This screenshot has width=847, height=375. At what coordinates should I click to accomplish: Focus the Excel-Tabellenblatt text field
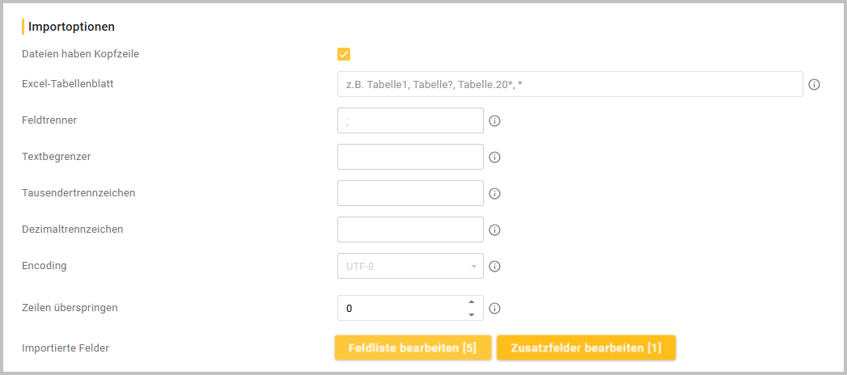pyautogui.click(x=570, y=84)
